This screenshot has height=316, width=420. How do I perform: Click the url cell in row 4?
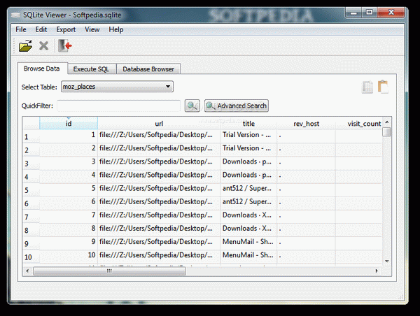pos(159,175)
